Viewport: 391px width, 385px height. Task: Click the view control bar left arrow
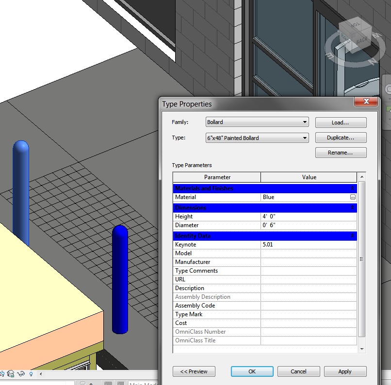click(x=41, y=373)
